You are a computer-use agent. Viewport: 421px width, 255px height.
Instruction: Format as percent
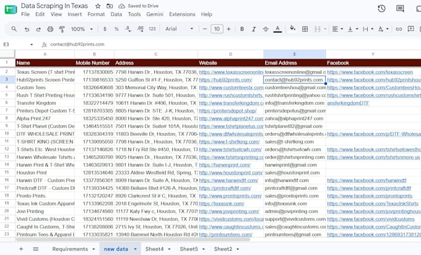116,29
